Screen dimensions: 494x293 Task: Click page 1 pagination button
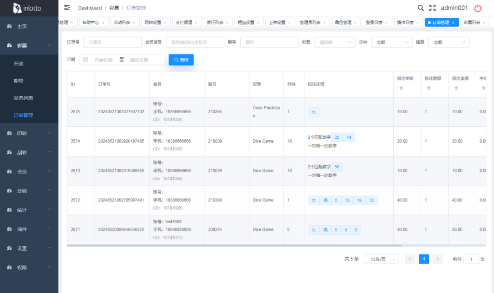(424, 259)
